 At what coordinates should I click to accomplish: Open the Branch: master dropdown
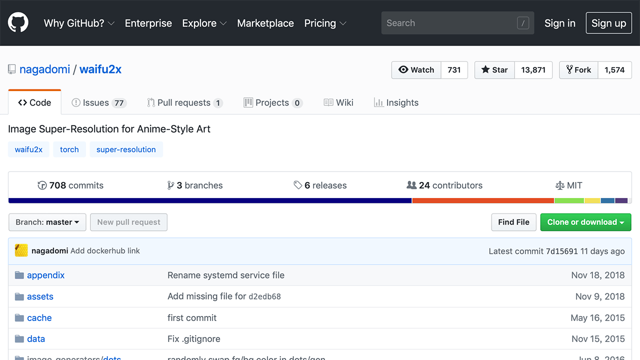click(x=47, y=222)
